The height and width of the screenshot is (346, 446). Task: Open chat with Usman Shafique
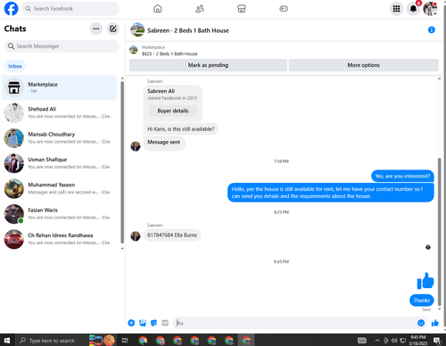tap(59, 163)
